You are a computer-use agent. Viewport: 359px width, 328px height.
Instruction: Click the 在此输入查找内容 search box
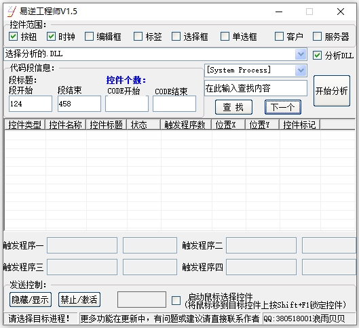point(256,88)
